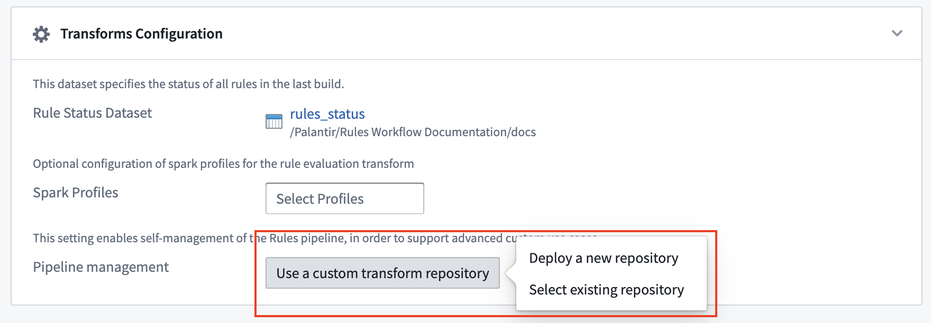Screen dimensions: 931x323
Task: Choose Select existing repository
Action: coord(606,290)
